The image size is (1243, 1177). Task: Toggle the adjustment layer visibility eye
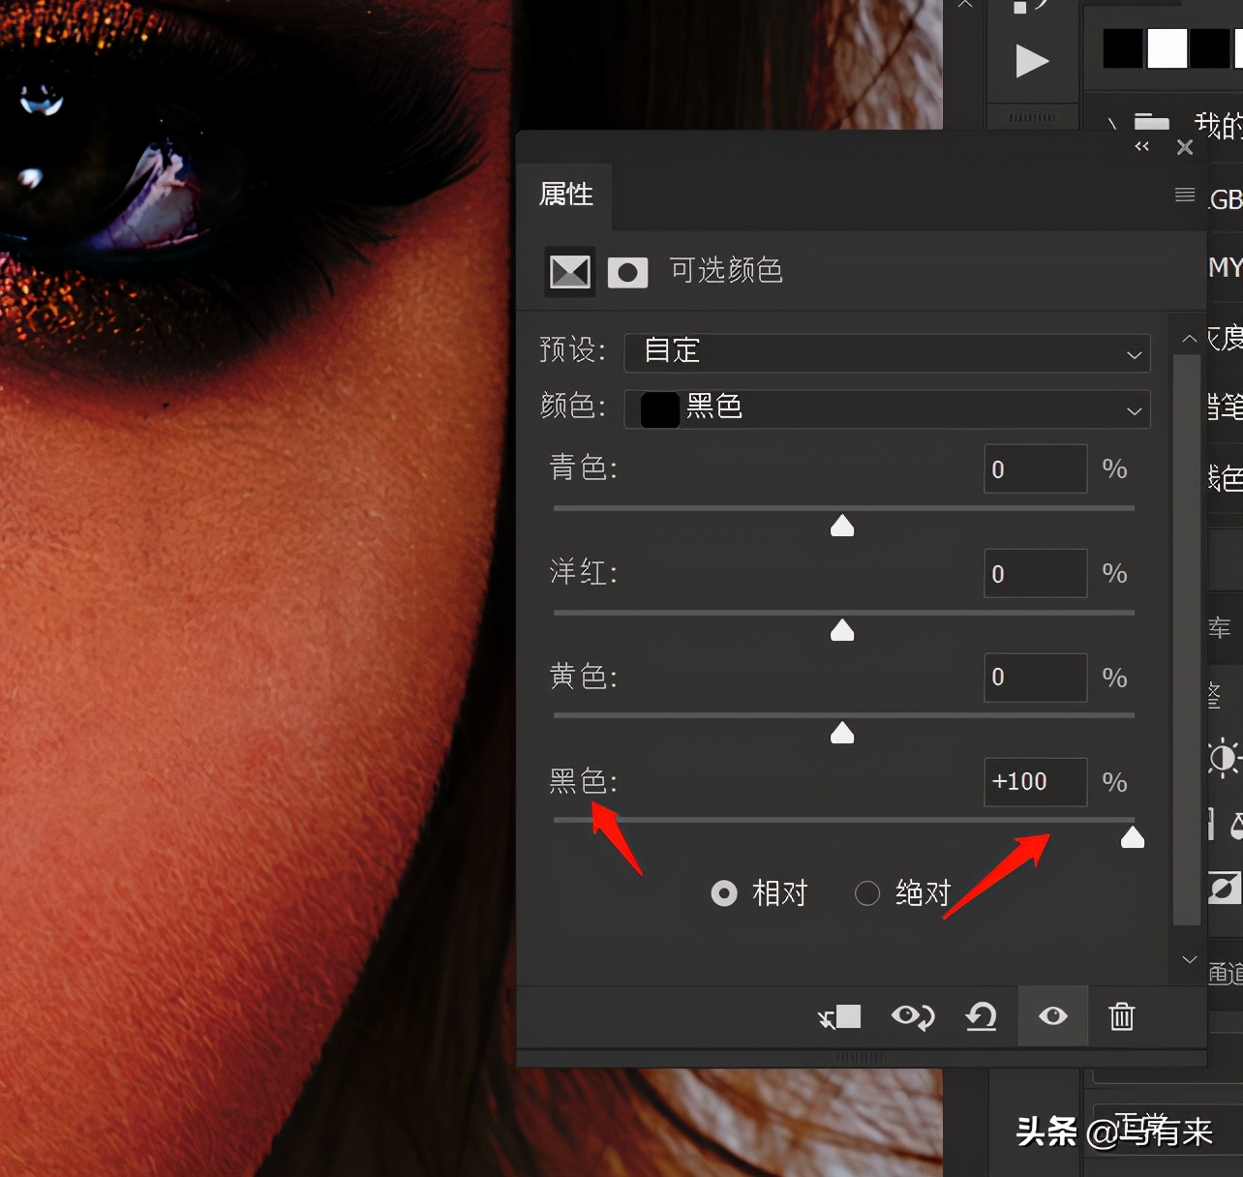(1053, 1016)
